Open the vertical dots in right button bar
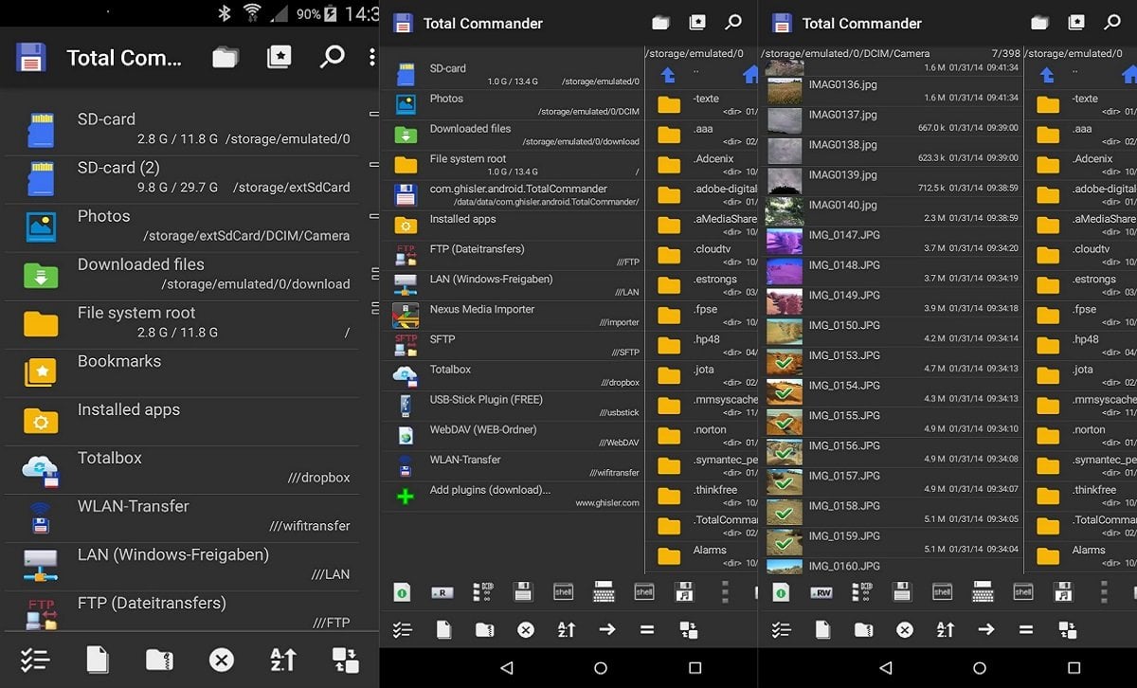The image size is (1137, 688). [1104, 592]
